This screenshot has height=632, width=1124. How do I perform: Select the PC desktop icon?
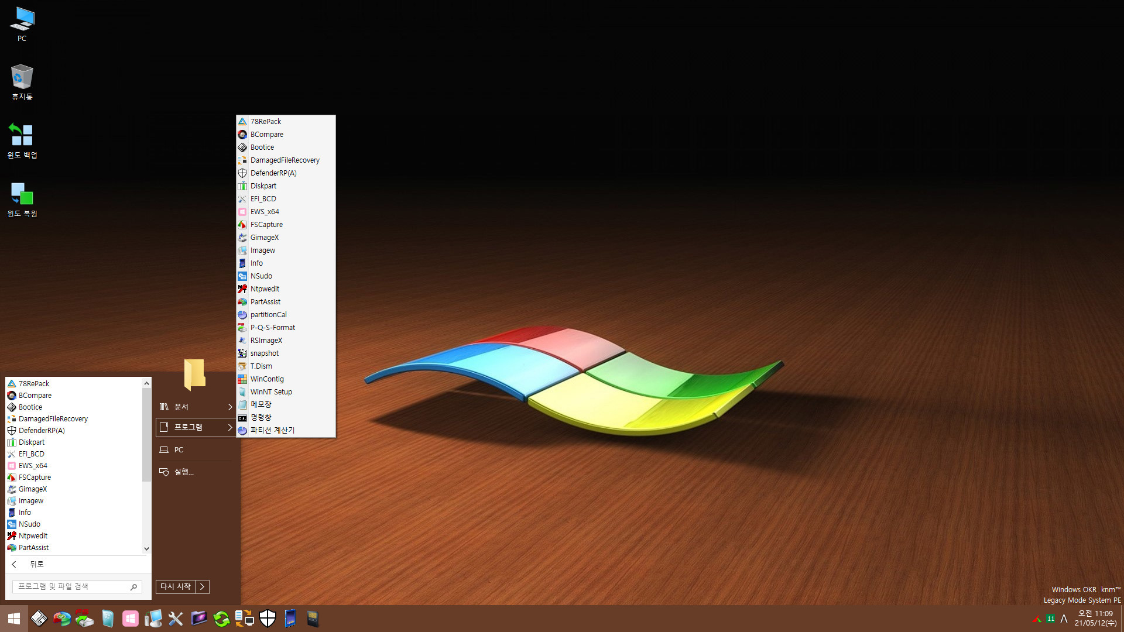22,25
